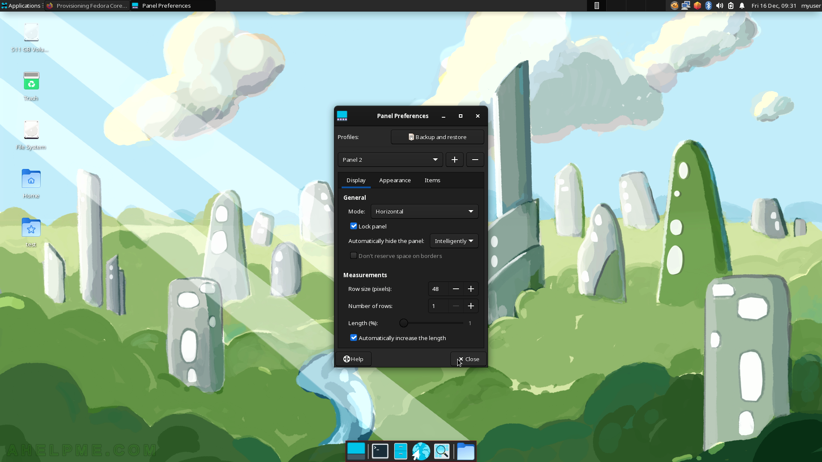
Task: Launch the Web Browser globe icon in dock
Action: pyautogui.click(x=421, y=451)
